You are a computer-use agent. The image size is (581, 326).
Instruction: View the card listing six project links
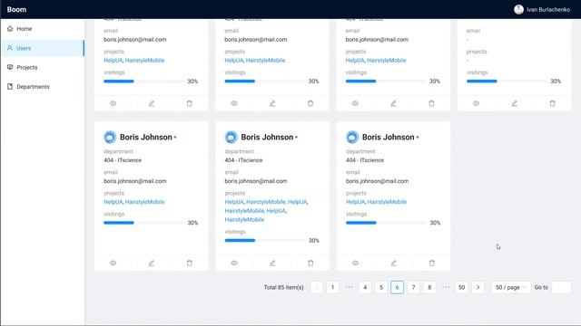click(x=234, y=264)
